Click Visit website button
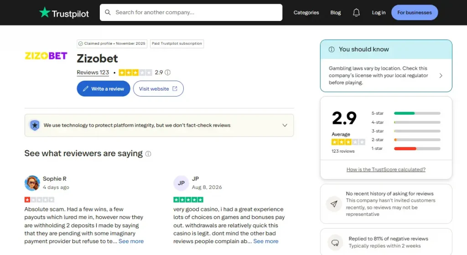This screenshot has width=467, height=255. click(158, 88)
